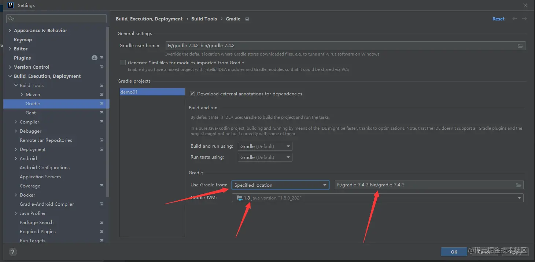
Task: Click the Coverage project-level settings icon
Action: point(102,186)
